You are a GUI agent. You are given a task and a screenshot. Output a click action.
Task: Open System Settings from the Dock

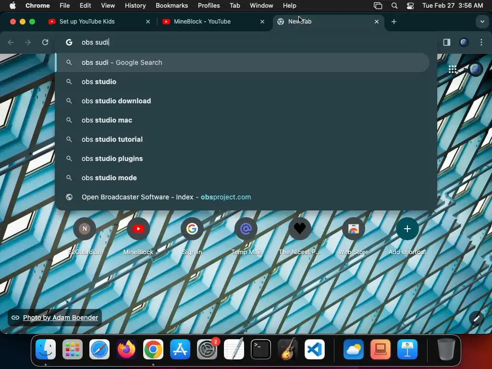pos(207,349)
